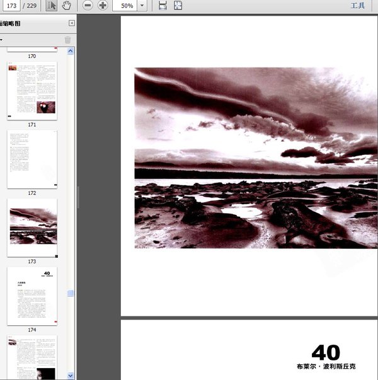Image resolution: width=378 pixels, height=380 pixels.
Task: Select the page 173 landscape thumbnail
Action: coord(32,227)
